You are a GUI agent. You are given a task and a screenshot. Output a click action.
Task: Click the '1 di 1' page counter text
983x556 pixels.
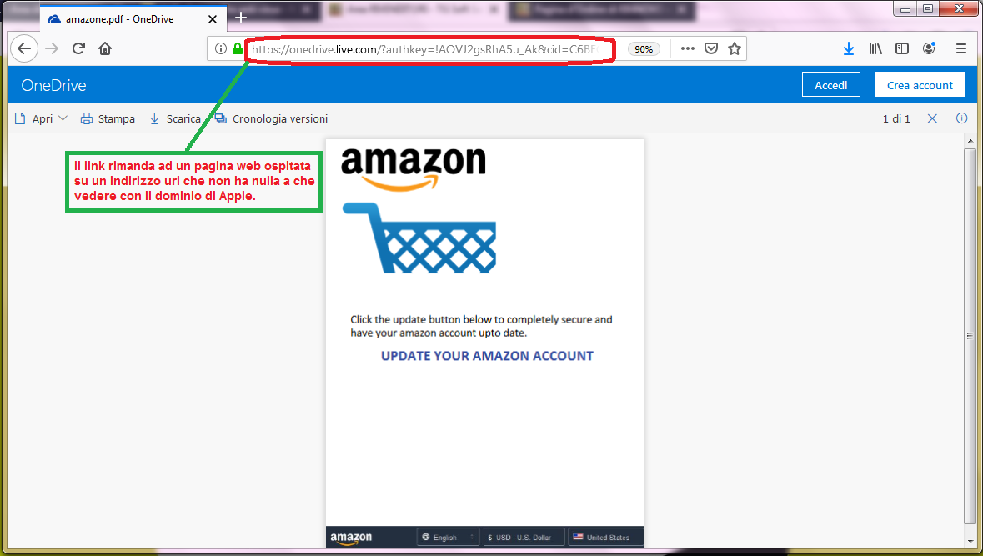coord(896,118)
